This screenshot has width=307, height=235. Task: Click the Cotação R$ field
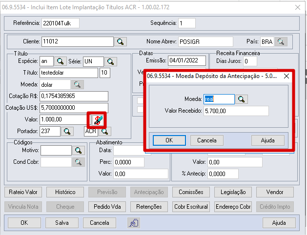[74, 96]
